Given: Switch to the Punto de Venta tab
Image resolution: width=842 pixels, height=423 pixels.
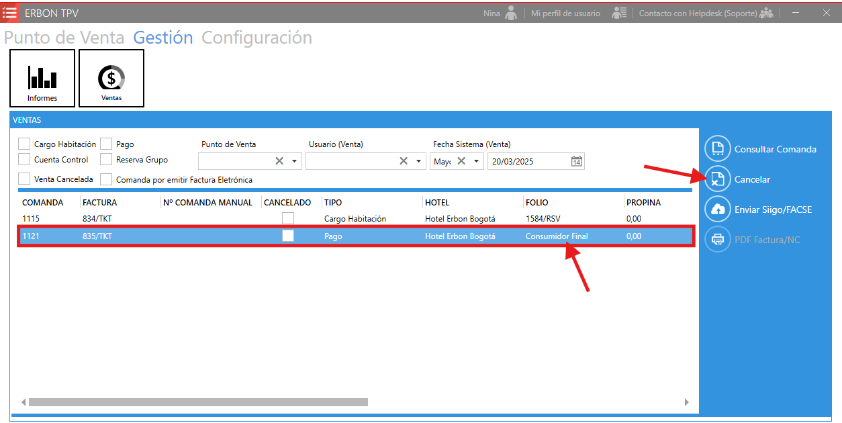Looking at the screenshot, I should (x=64, y=38).
